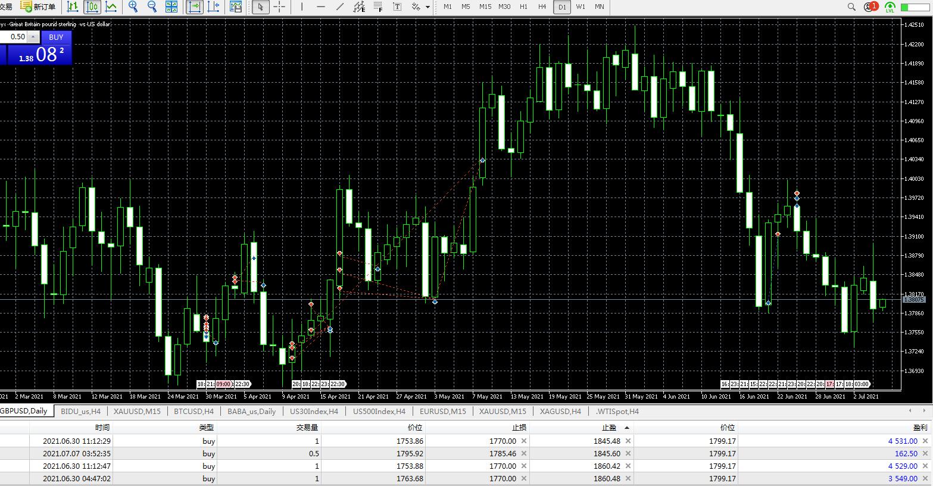933x486 pixels.
Task: Switch timeframe to W1
Action: point(581,7)
